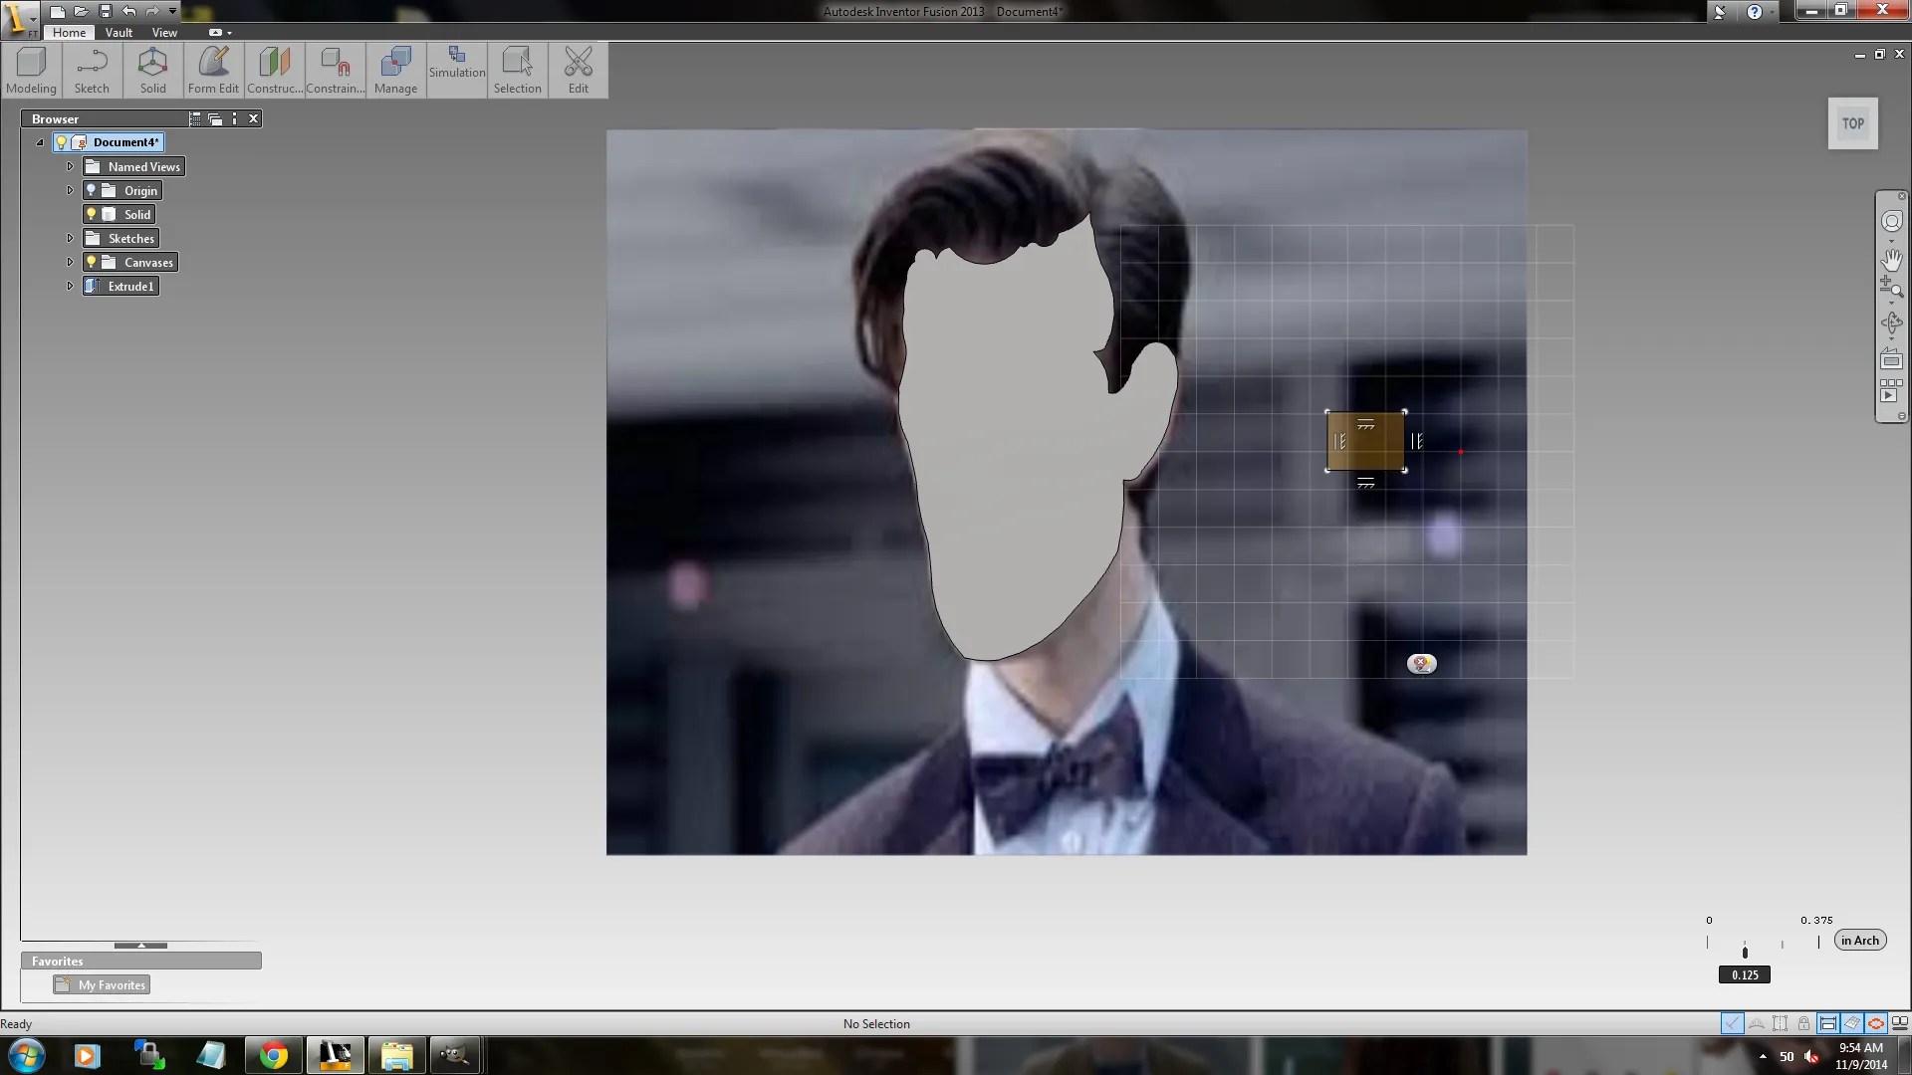Toggle visibility bulb of Solid
The height and width of the screenshot is (1075, 1912).
click(92, 214)
